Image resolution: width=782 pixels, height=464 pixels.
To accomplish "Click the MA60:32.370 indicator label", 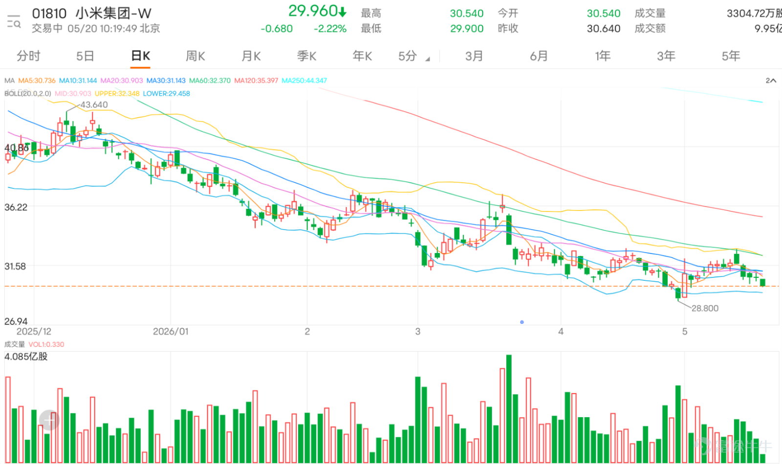I will pyautogui.click(x=210, y=81).
